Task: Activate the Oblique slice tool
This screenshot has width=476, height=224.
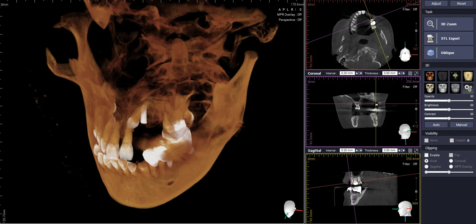Action: [449, 53]
